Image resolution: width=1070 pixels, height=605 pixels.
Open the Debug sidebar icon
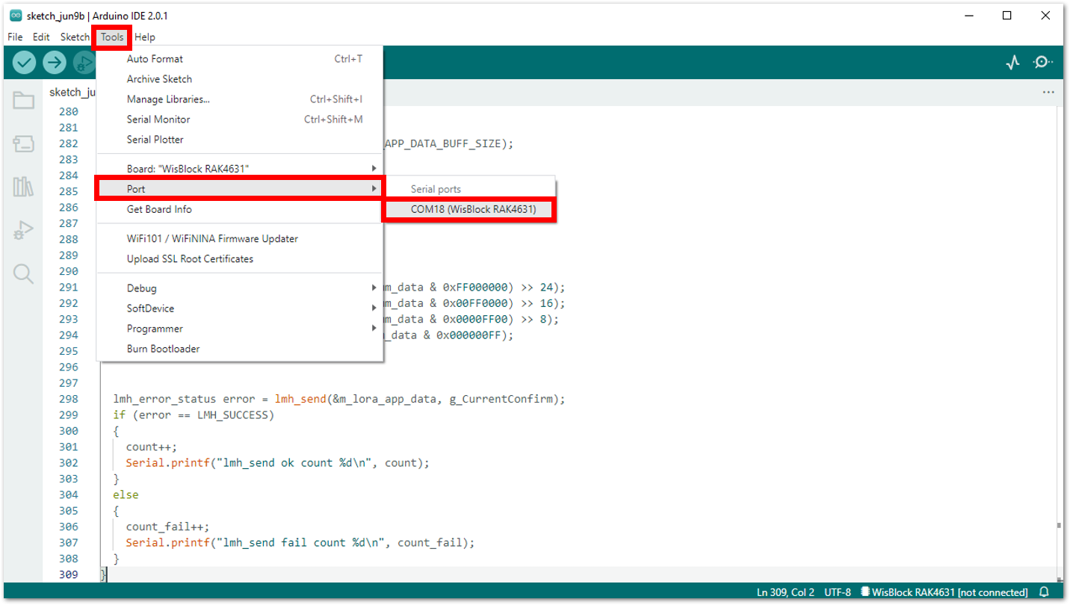coord(24,231)
